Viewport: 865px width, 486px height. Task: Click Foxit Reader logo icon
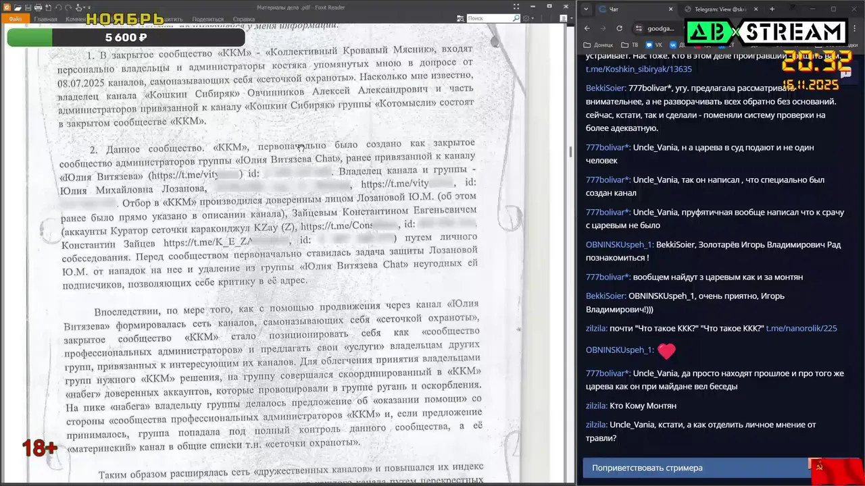tap(7, 7)
